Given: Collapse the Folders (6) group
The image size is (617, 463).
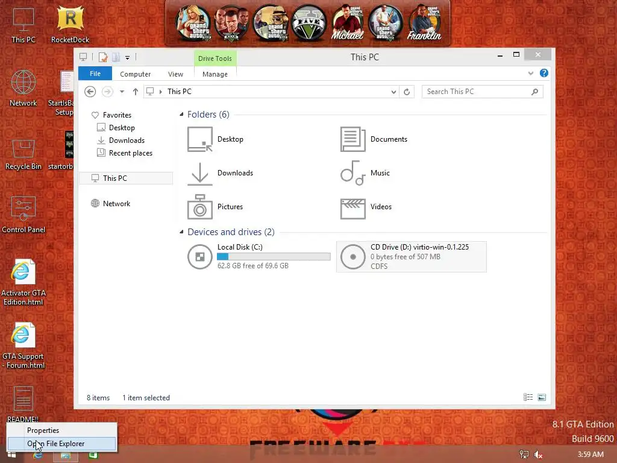Looking at the screenshot, I should click(x=181, y=115).
